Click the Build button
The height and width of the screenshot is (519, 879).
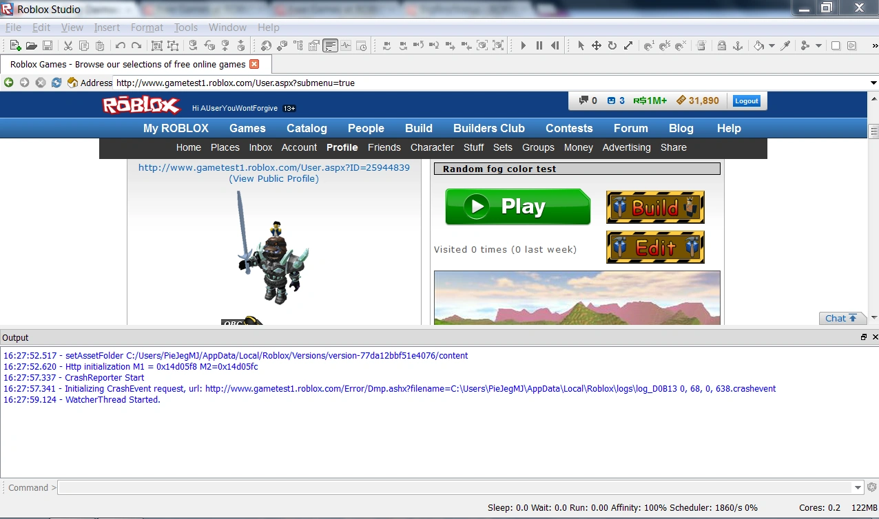(655, 207)
